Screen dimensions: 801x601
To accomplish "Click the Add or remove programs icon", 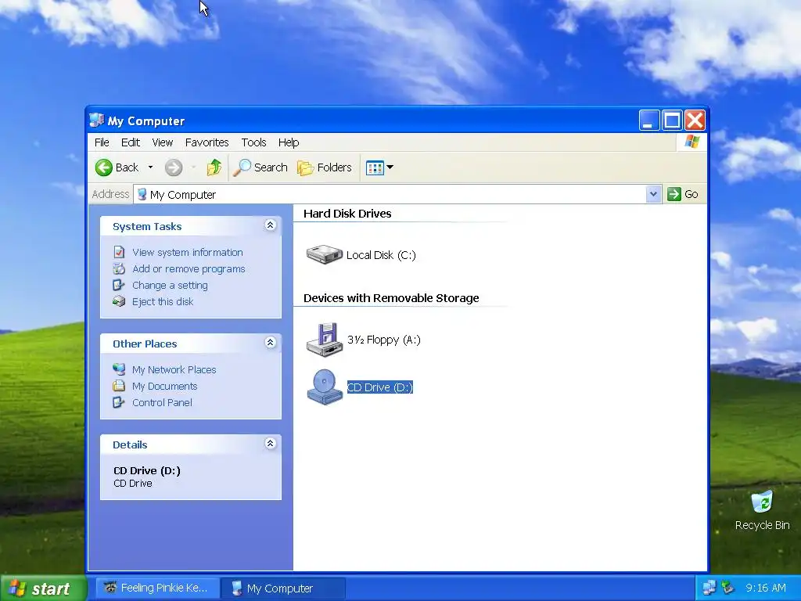I will (x=119, y=268).
